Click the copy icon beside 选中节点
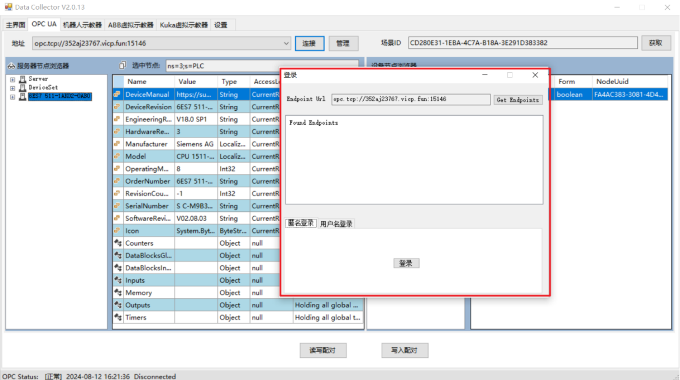 [123, 65]
